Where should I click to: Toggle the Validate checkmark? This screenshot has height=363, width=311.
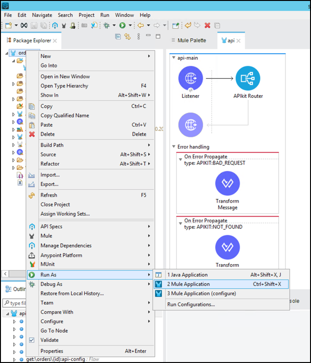(x=32, y=340)
